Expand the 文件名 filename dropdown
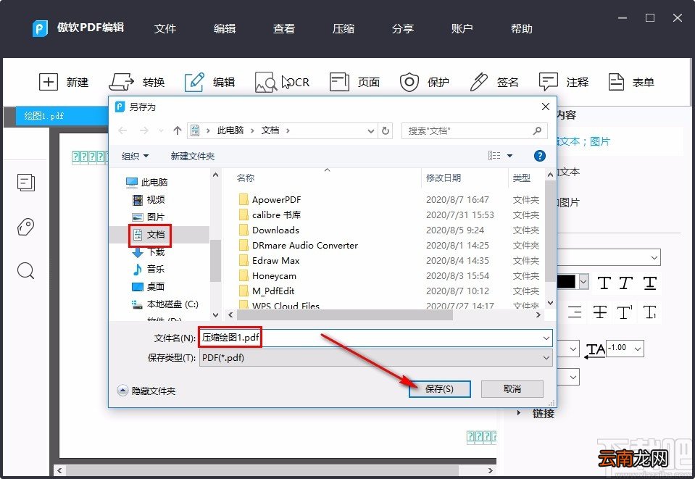Viewport: 695px width, 479px height. [x=546, y=338]
